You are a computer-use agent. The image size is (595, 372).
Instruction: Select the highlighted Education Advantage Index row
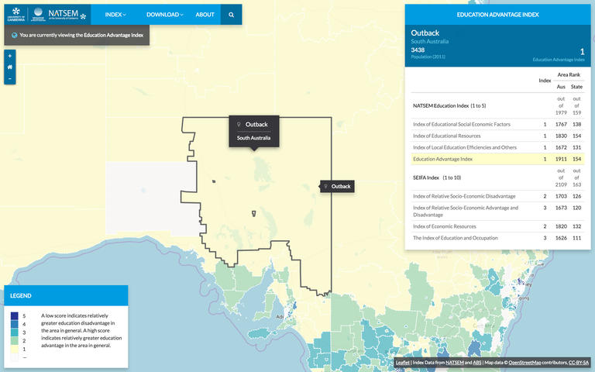[497, 159]
